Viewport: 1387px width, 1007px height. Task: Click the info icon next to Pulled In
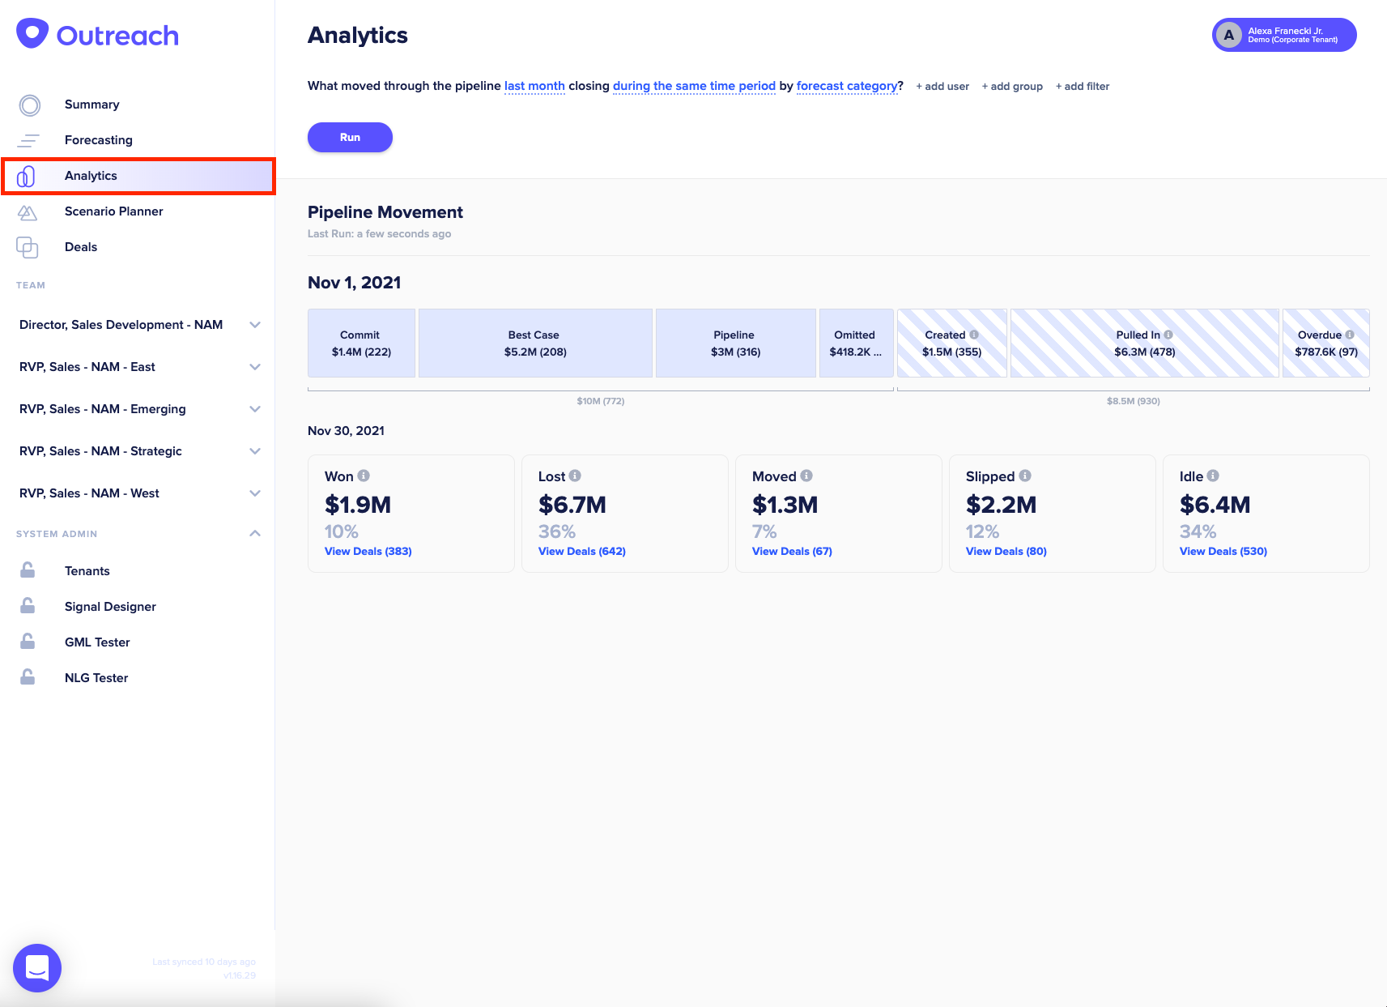pos(1168,335)
